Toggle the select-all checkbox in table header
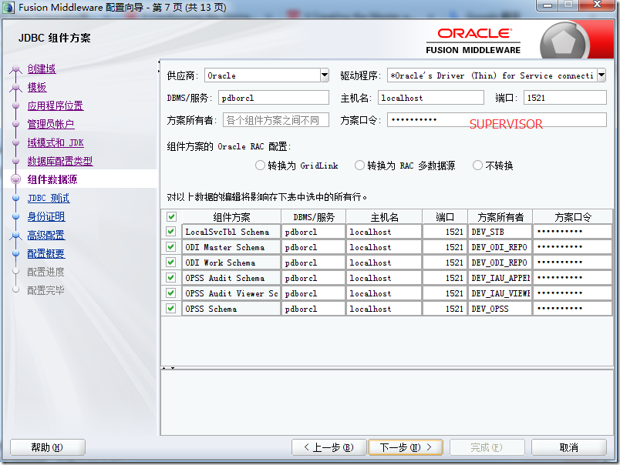Viewport: 620px width, 465px height. point(171,216)
